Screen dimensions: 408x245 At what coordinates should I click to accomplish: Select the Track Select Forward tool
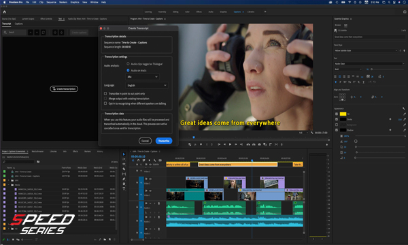[x=124, y=159]
